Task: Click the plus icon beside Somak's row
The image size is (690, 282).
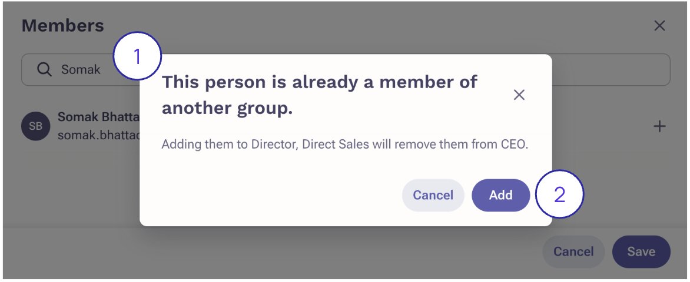Action: (660, 126)
